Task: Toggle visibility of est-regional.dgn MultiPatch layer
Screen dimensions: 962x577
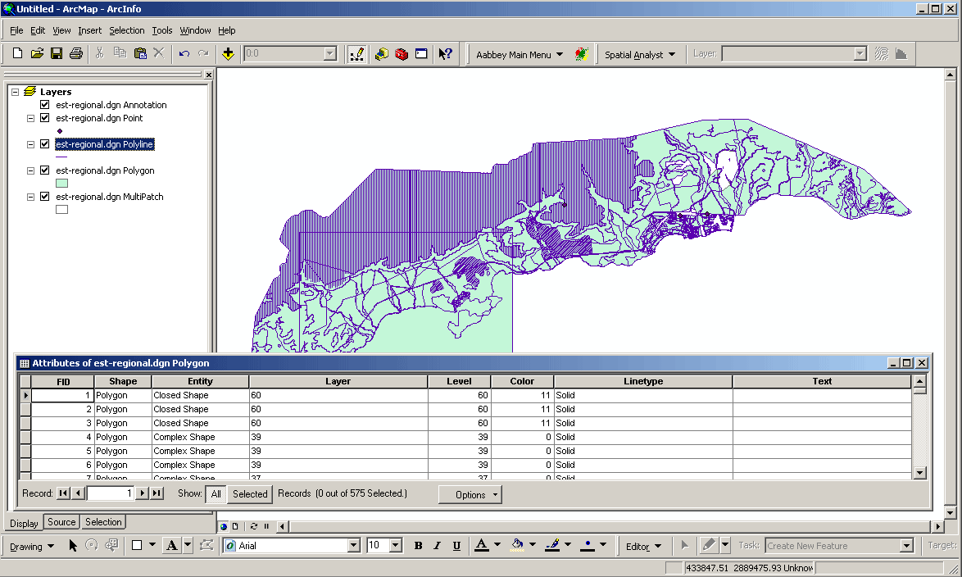Action: (x=45, y=196)
